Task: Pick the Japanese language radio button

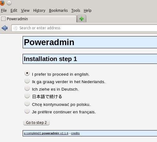Action: pos(27,96)
